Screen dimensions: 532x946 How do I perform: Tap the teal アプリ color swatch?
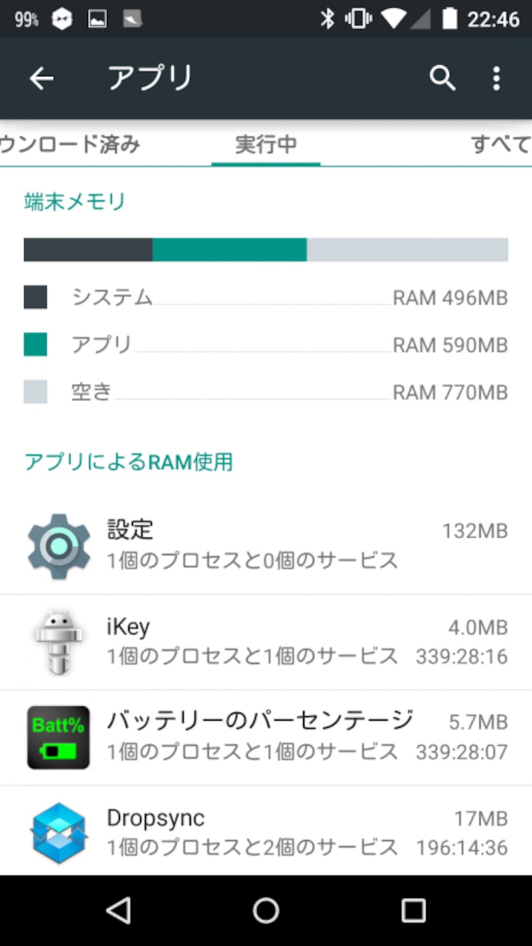pyautogui.click(x=35, y=345)
